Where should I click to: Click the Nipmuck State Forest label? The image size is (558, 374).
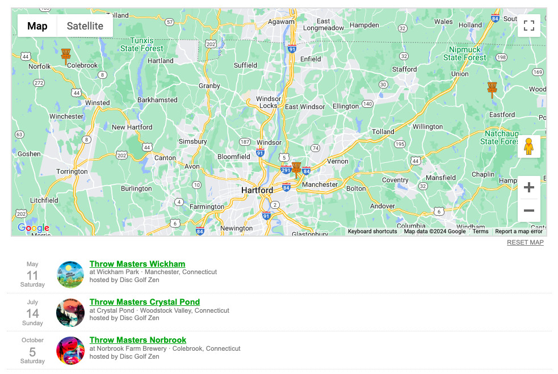click(464, 53)
